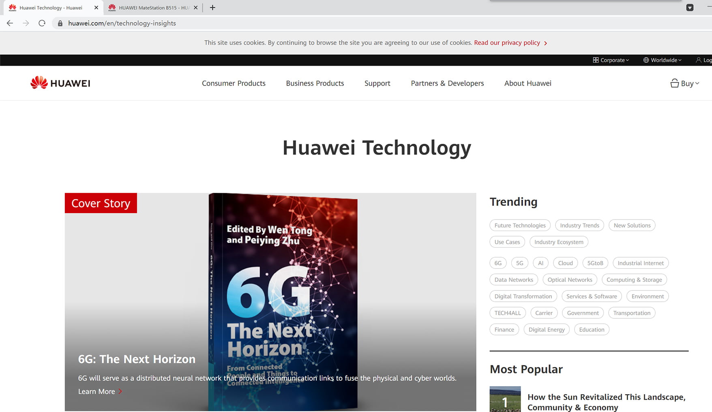This screenshot has height=412, width=712.
Task: Click the browser forward arrow
Action: coord(26,23)
